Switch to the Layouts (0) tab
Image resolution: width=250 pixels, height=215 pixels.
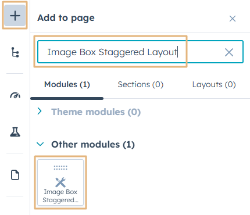pyautogui.click(x=214, y=84)
